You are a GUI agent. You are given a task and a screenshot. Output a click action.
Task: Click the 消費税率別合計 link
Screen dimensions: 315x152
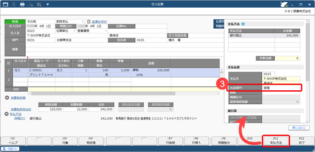click(x=21, y=109)
